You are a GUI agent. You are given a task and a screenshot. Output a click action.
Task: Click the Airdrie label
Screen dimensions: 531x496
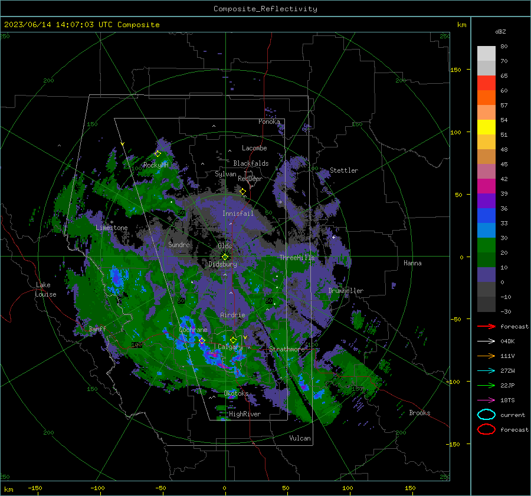tap(232, 315)
